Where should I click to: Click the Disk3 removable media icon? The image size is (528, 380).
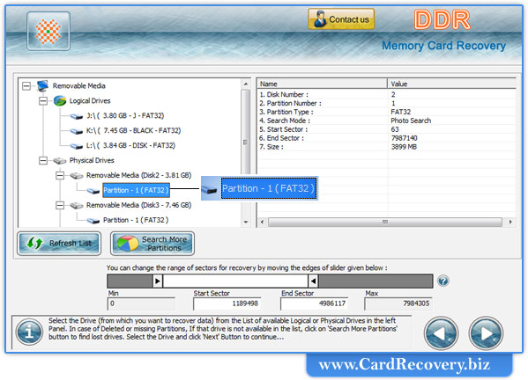coord(77,205)
